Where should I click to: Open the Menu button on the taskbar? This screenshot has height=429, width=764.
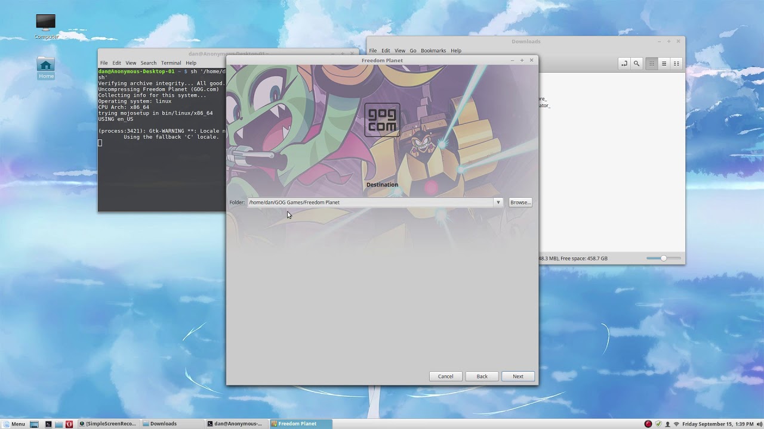click(x=13, y=424)
